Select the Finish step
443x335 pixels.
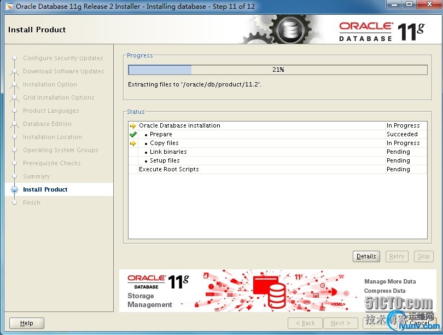[32, 203]
